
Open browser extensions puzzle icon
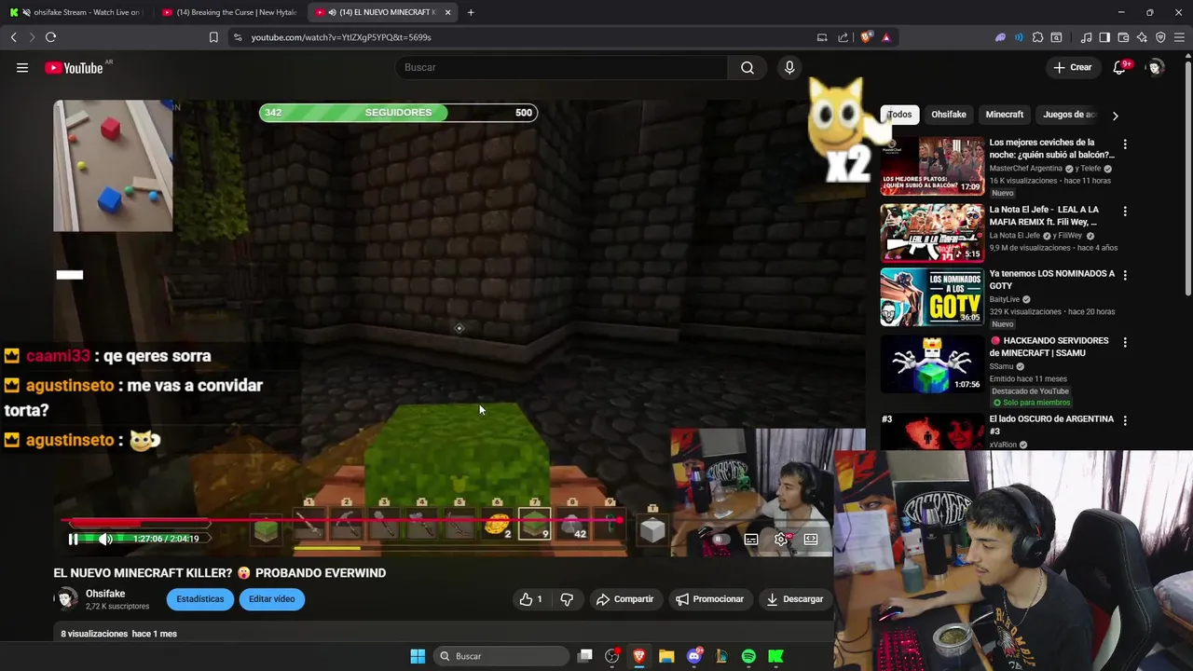(1037, 37)
